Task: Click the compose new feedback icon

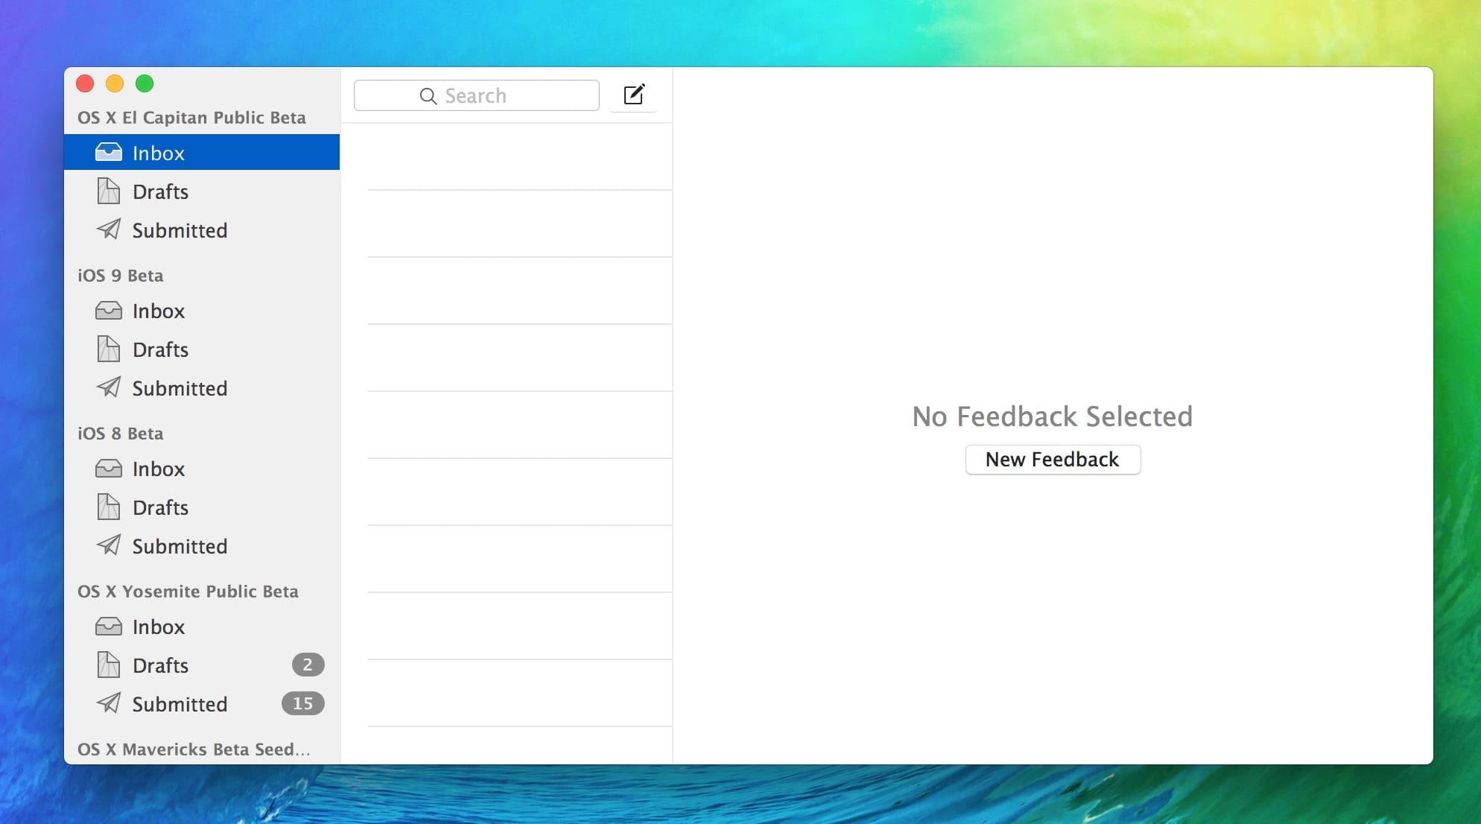Action: pos(634,95)
